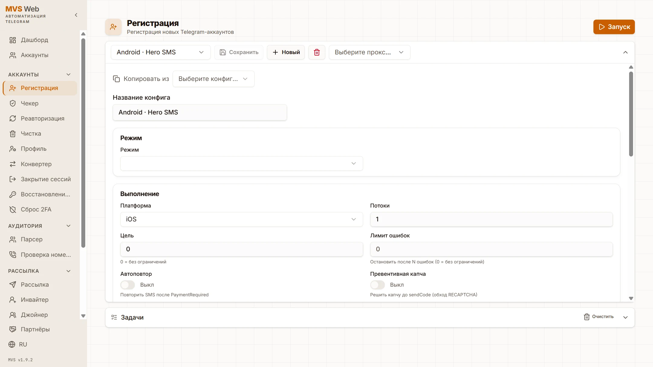This screenshot has height=367, width=653.
Task: Click the copy icon beside Копировать из
Action: (116, 79)
